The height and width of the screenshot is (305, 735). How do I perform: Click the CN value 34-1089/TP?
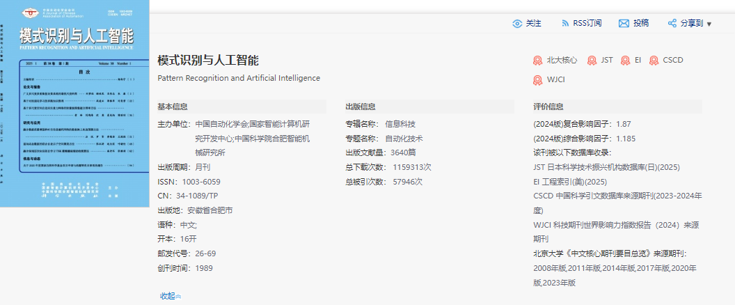click(x=198, y=196)
